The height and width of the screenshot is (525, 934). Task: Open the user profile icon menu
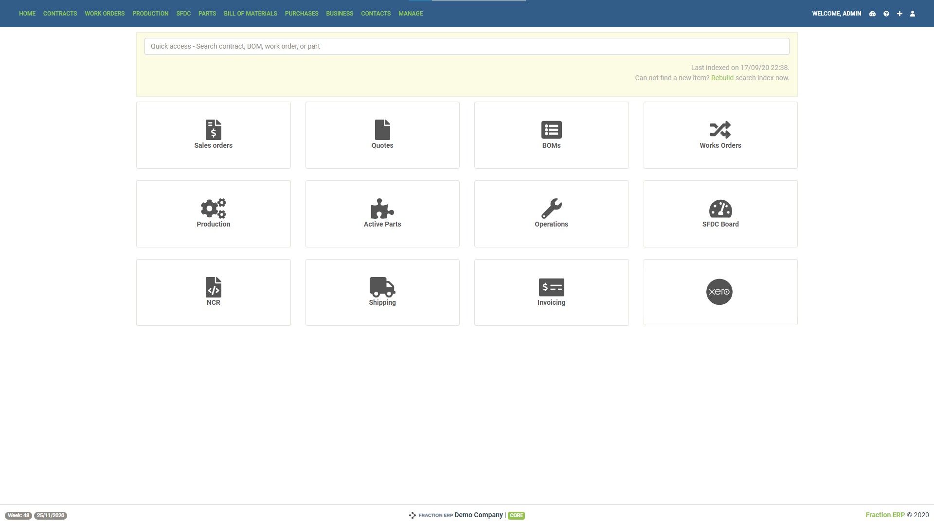[913, 14]
